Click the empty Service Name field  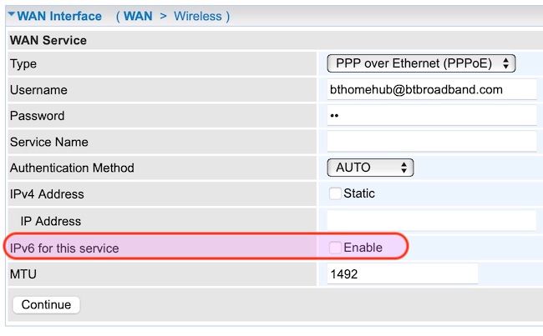pyautogui.click(x=431, y=141)
